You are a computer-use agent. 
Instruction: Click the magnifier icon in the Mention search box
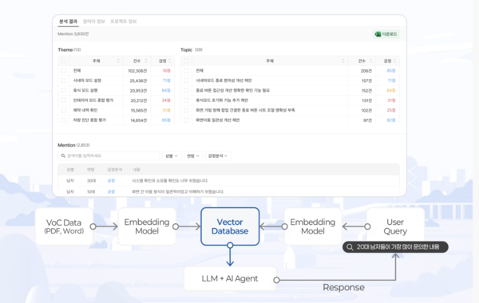point(63,156)
